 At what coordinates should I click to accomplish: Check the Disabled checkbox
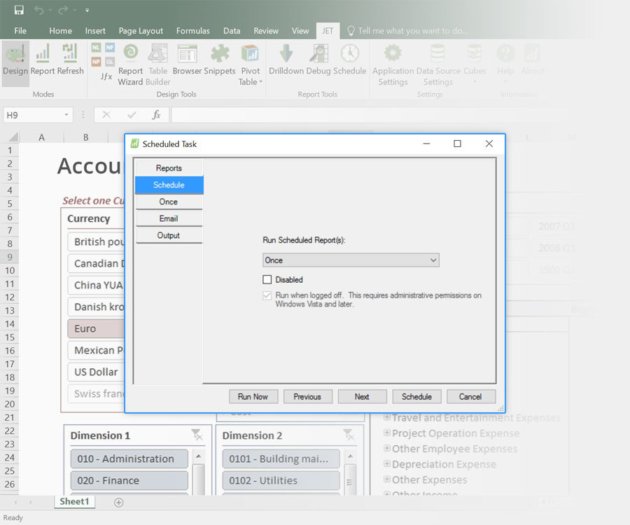click(x=267, y=279)
